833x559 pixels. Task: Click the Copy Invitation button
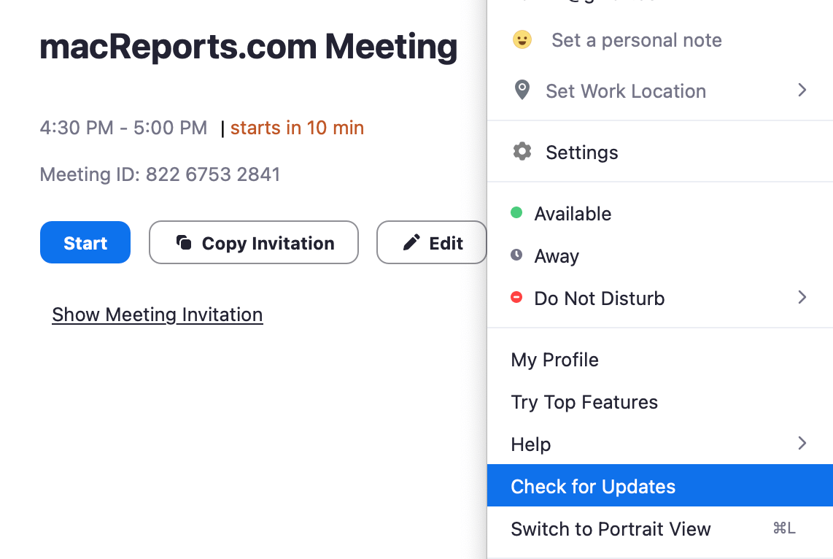point(254,242)
